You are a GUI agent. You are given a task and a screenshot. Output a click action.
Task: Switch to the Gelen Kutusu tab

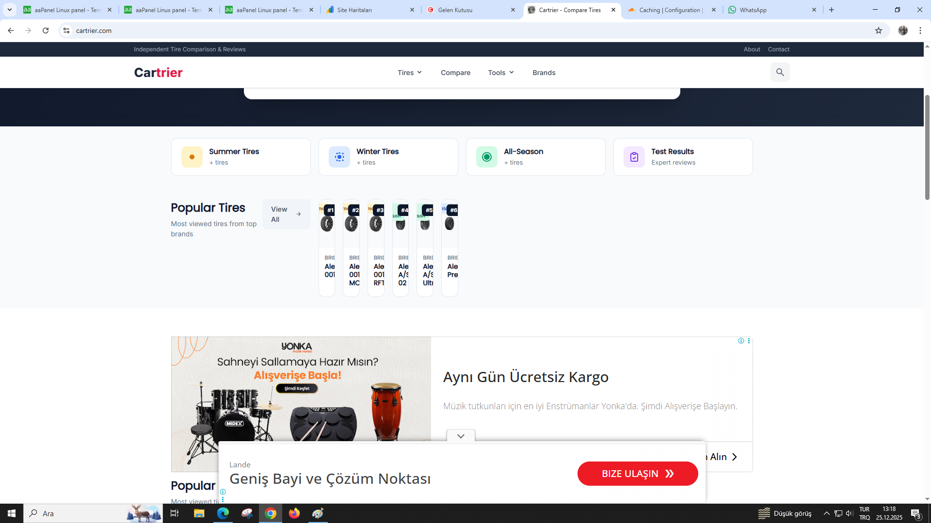click(x=472, y=10)
